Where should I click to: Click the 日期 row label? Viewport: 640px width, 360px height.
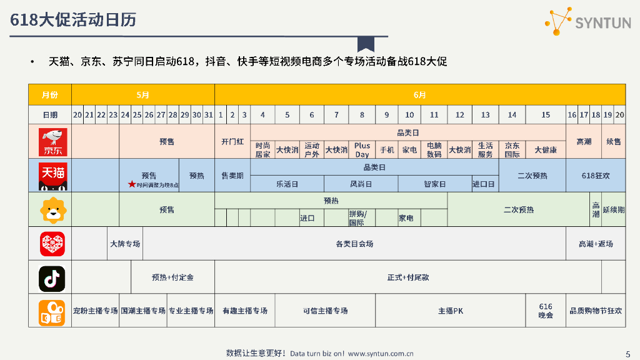[50, 115]
